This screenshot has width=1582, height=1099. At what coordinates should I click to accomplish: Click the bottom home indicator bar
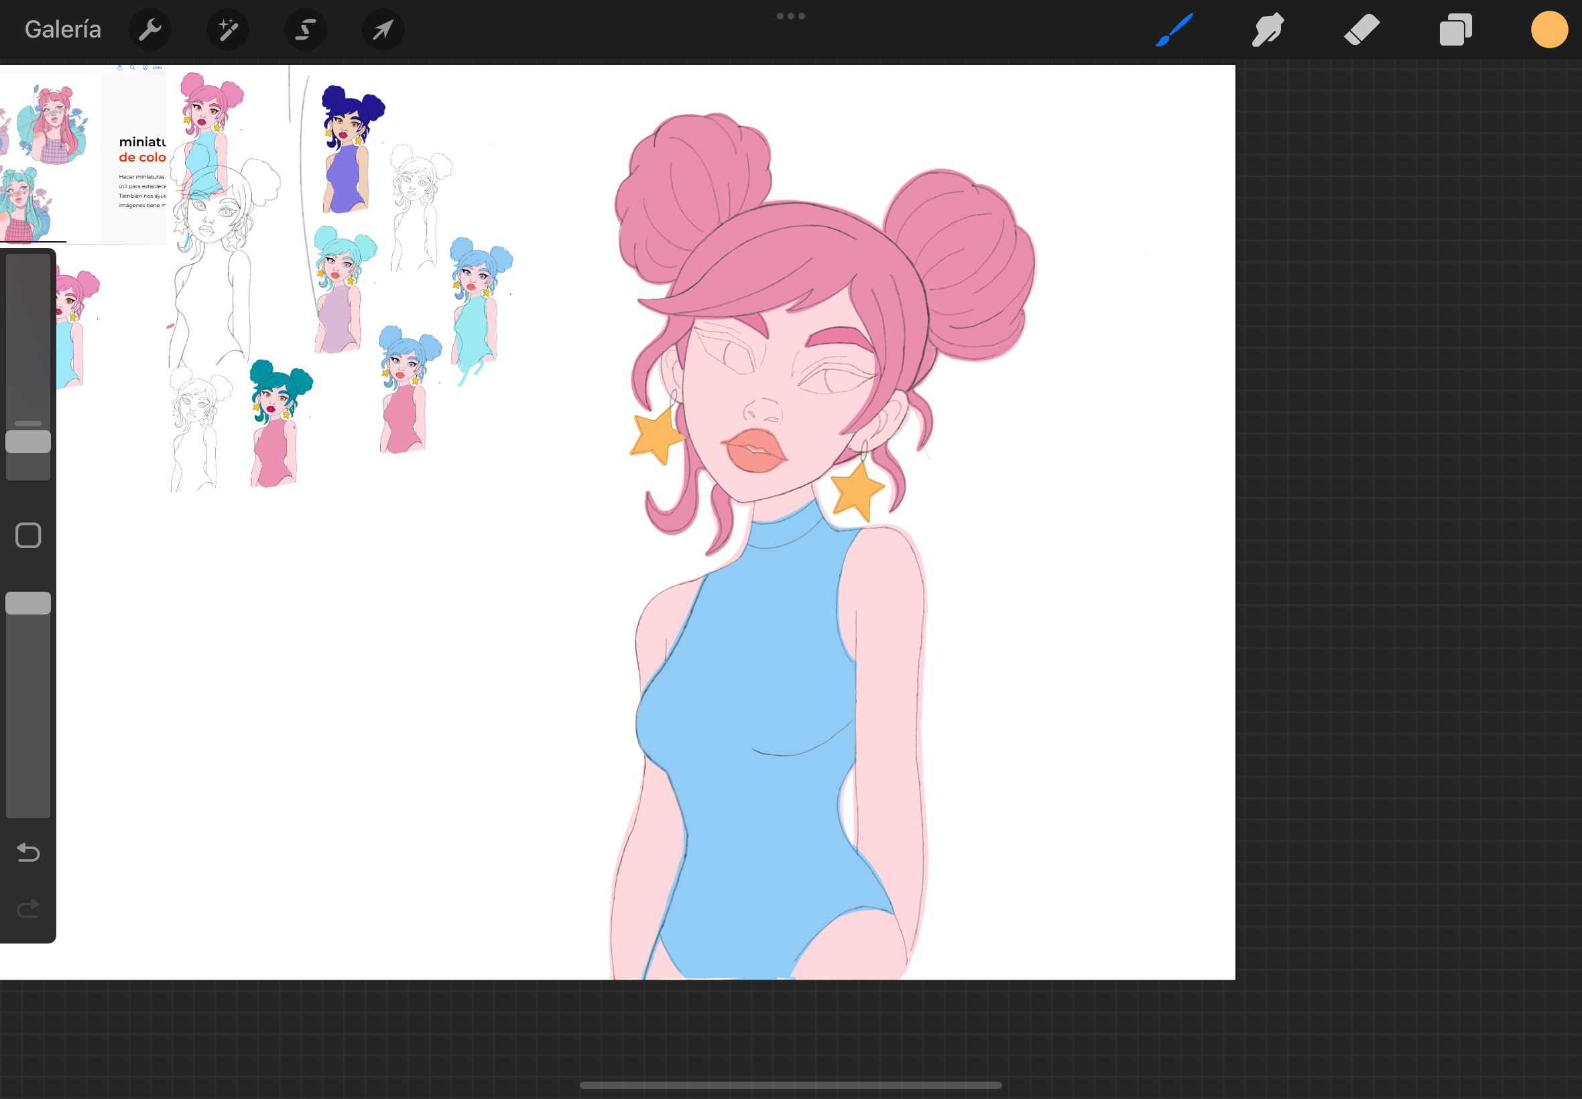point(790,1085)
